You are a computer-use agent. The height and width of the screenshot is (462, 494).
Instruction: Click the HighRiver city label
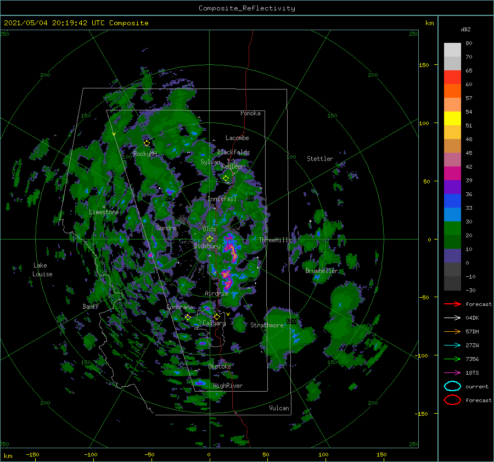point(228,386)
